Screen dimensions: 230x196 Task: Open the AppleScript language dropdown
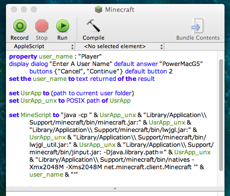pyautogui.click(x=40, y=47)
